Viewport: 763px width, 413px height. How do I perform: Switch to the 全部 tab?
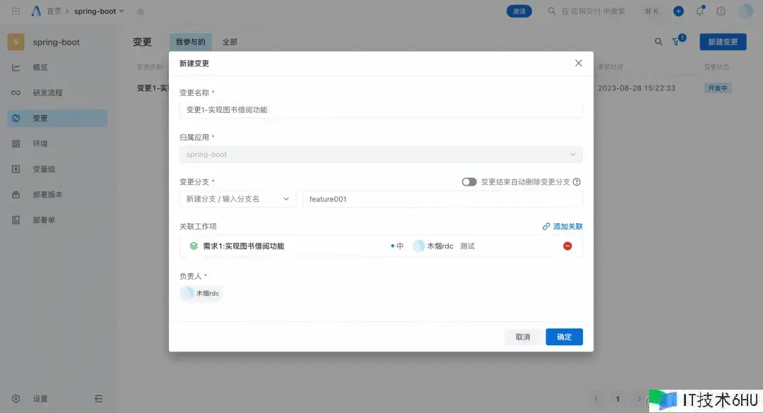pos(230,42)
